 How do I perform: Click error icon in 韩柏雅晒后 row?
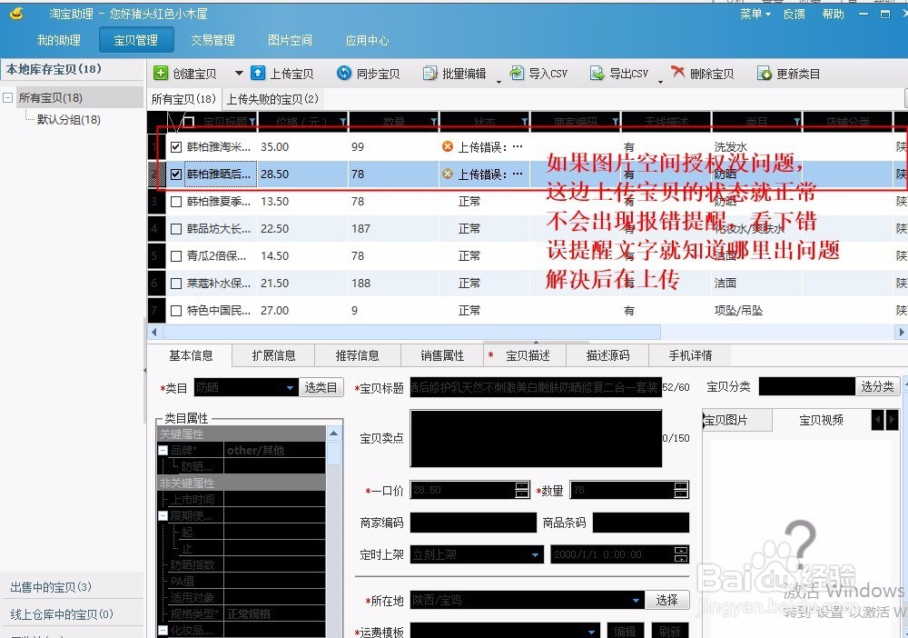(x=447, y=174)
